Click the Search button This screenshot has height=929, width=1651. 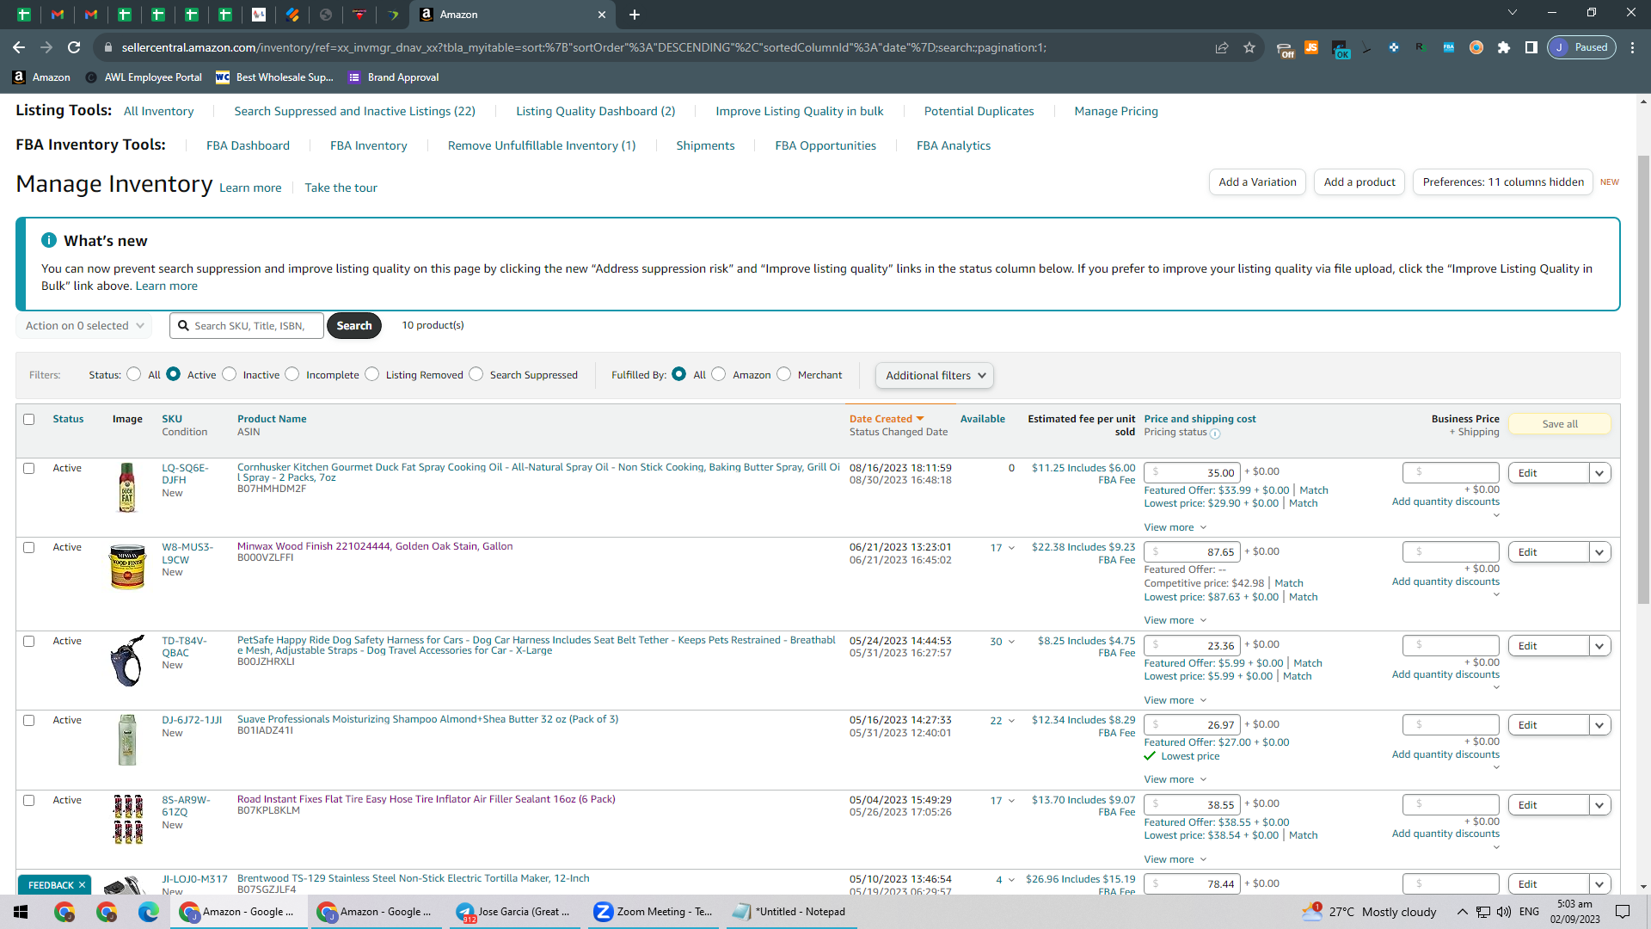pos(354,326)
